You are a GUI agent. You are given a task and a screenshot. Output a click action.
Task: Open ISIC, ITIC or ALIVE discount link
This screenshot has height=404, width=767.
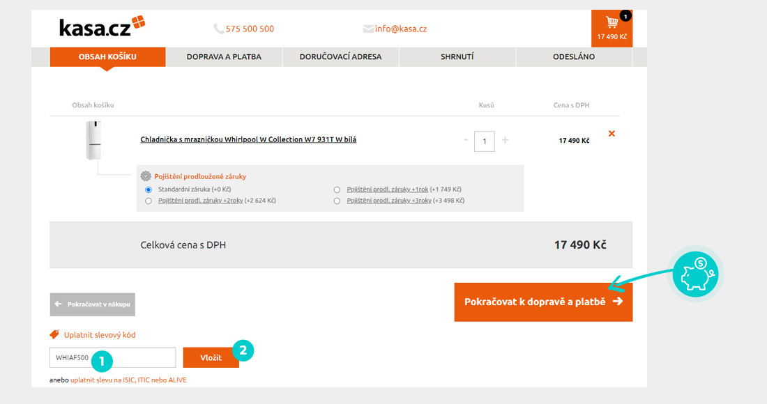tap(129, 380)
